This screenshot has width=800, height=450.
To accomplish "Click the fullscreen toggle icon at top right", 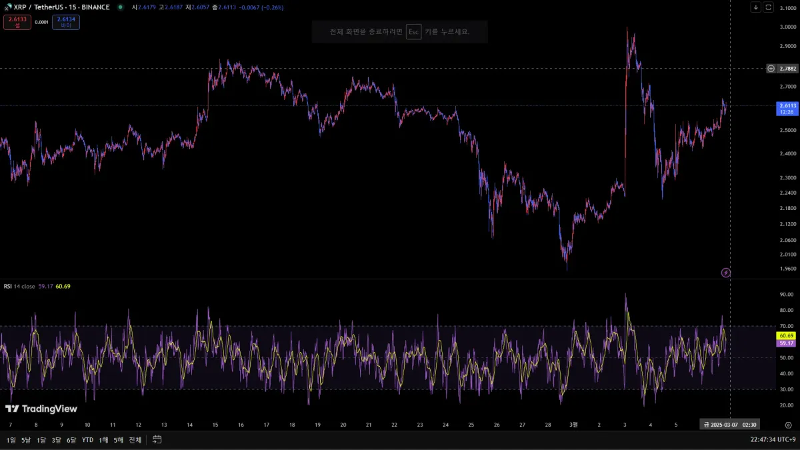I will [x=769, y=7].
